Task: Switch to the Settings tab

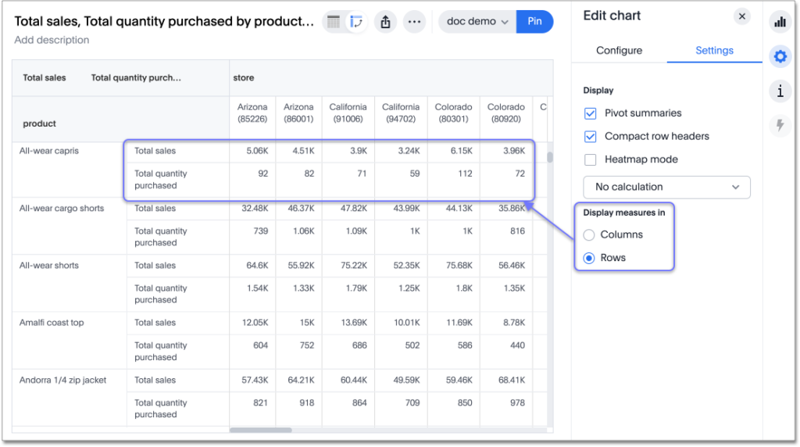Action: [x=714, y=51]
